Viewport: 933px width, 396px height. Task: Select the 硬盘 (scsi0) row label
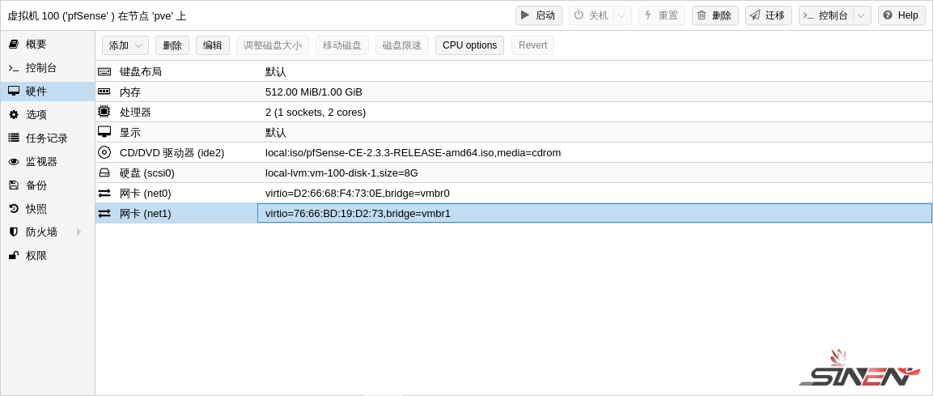coord(147,172)
